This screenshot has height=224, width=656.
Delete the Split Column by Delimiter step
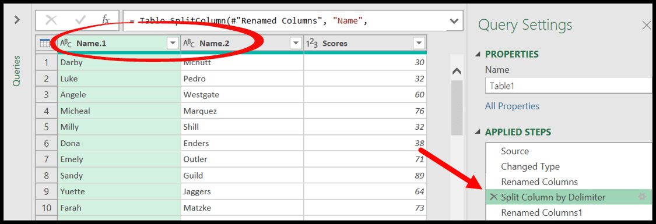[x=494, y=197]
